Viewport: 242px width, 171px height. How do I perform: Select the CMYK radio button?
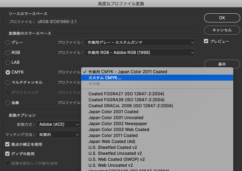[x=8, y=72]
